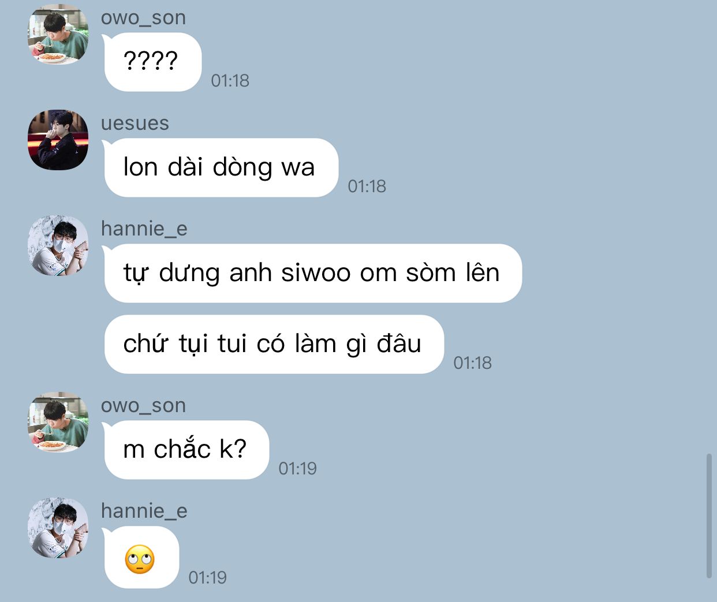Open owo_son avatar beside 'm chắc k?' message
The image size is (717, 602).
tap(58, 422)
